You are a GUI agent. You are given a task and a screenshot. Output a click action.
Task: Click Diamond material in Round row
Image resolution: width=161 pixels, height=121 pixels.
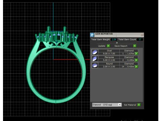tap(129, 64)
